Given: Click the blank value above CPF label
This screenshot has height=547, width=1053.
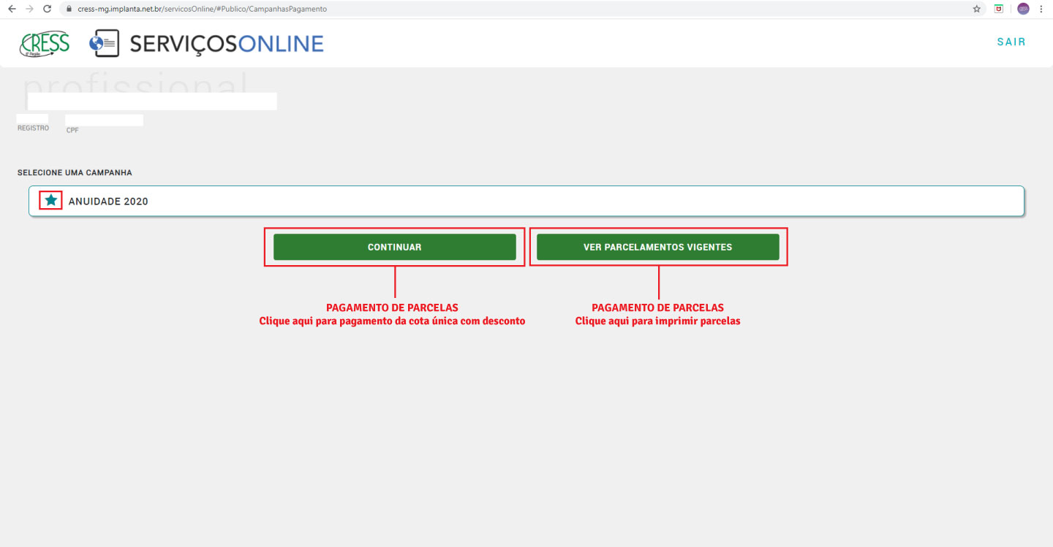Looking at the screenshot, I should (104, 120).
